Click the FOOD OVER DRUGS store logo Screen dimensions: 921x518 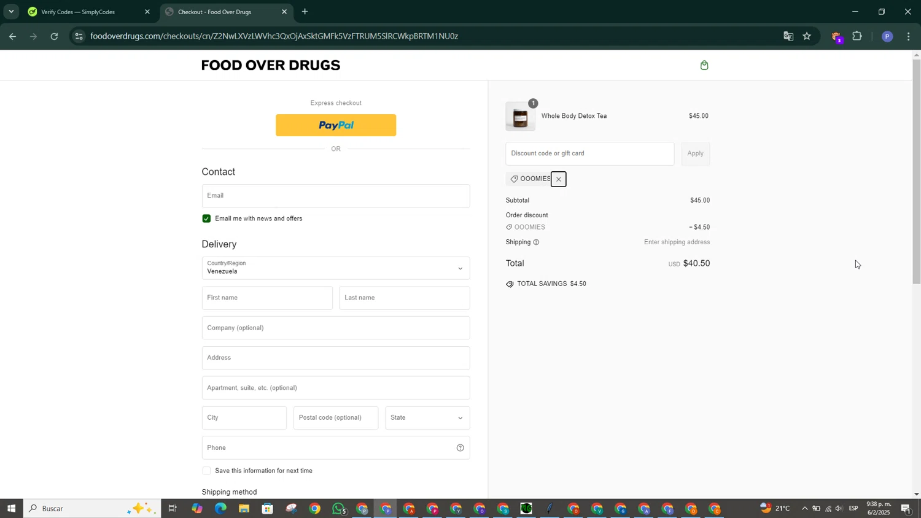pos(271,65)
